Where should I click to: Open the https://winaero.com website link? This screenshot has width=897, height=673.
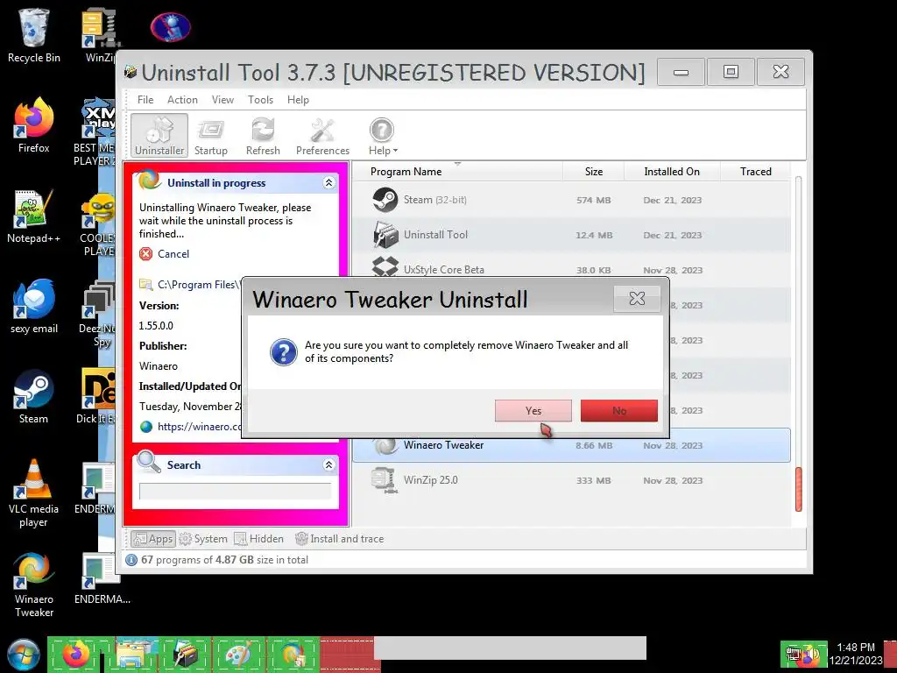pyautogui.click(x=200, y=427)
